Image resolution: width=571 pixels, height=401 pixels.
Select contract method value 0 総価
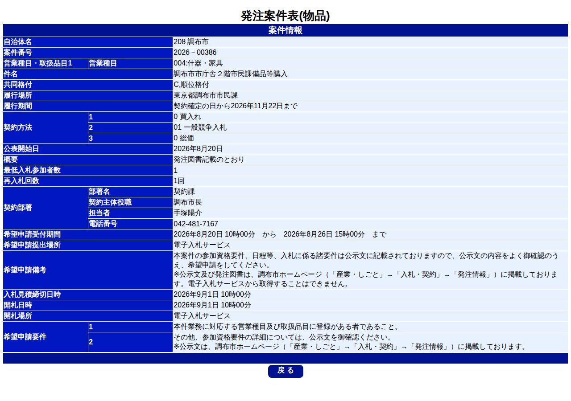pos(184,138)
